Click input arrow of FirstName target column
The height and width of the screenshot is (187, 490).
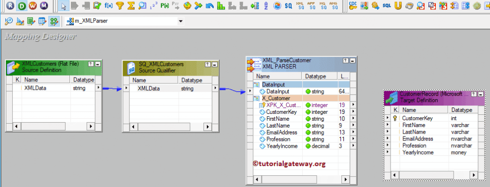[x=388, y=125]
